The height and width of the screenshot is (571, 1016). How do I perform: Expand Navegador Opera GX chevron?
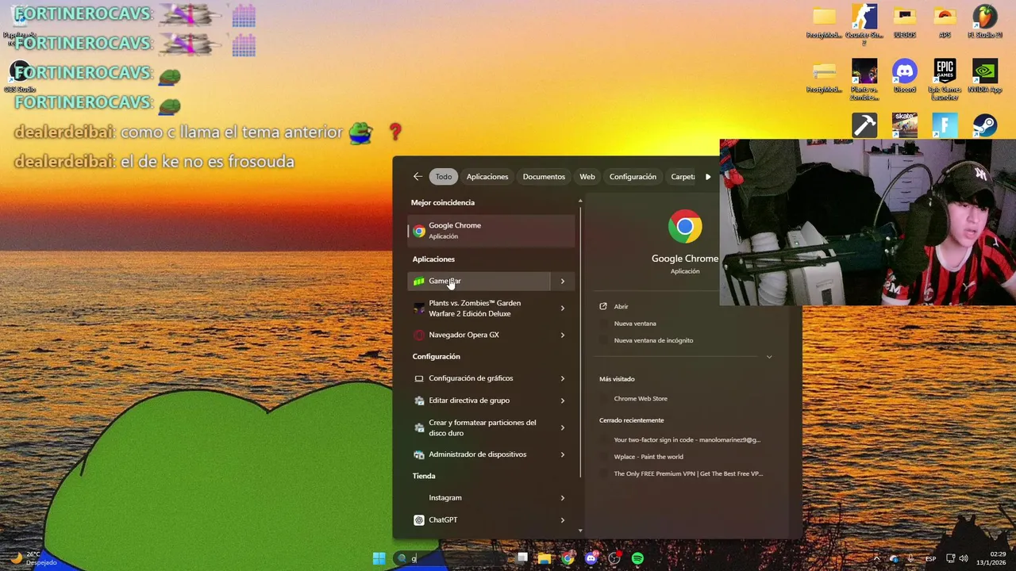563,335
